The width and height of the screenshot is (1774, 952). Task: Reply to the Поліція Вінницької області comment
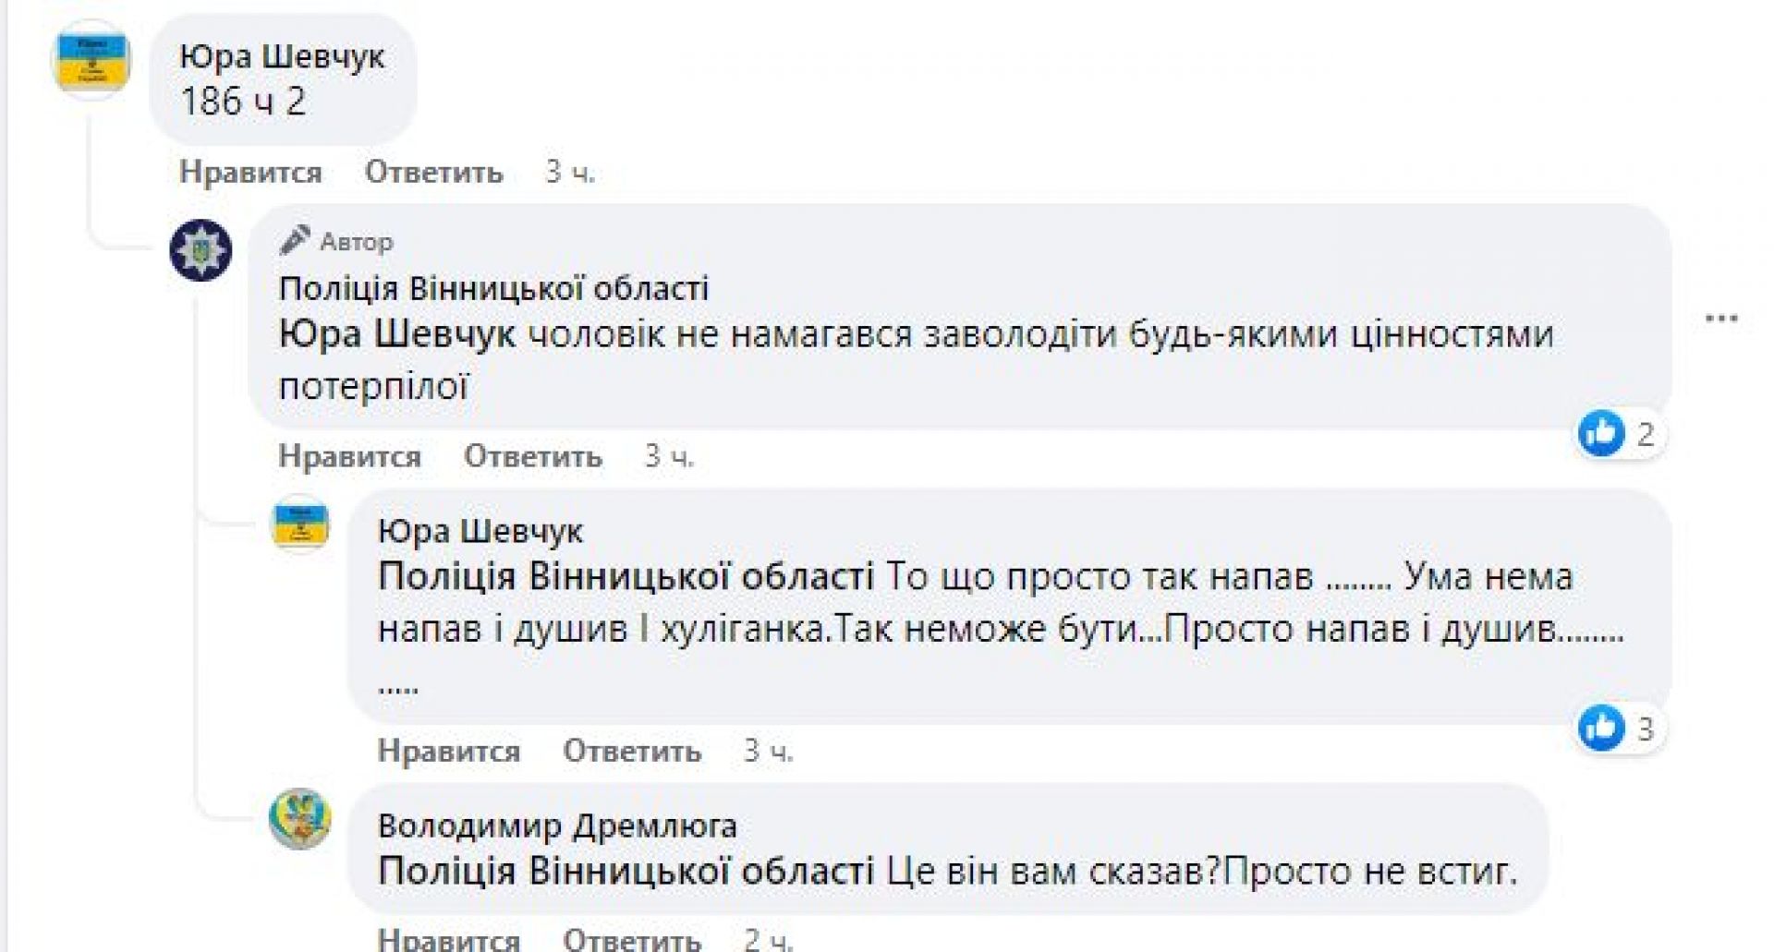coord(532,456)
